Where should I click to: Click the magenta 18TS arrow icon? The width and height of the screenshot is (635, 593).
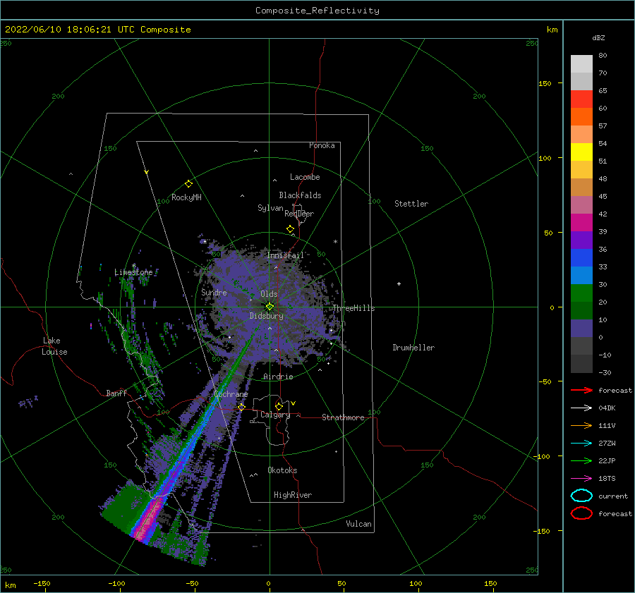[x=581, y=479]
